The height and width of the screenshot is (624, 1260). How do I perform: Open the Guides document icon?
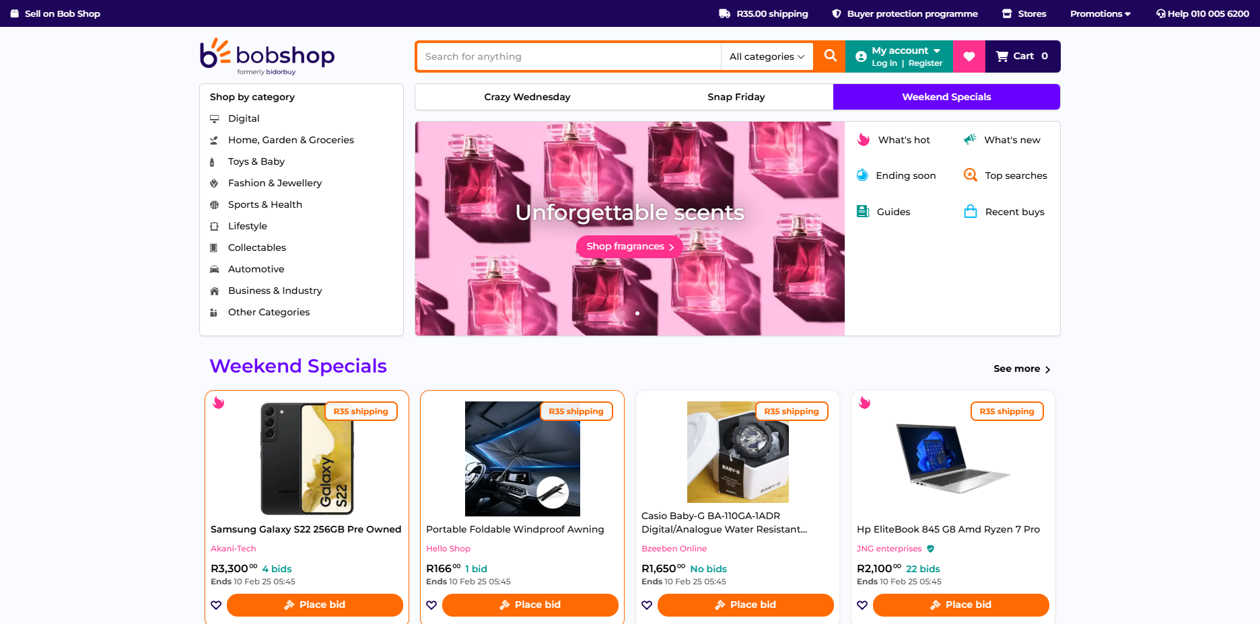click(862, 211)
